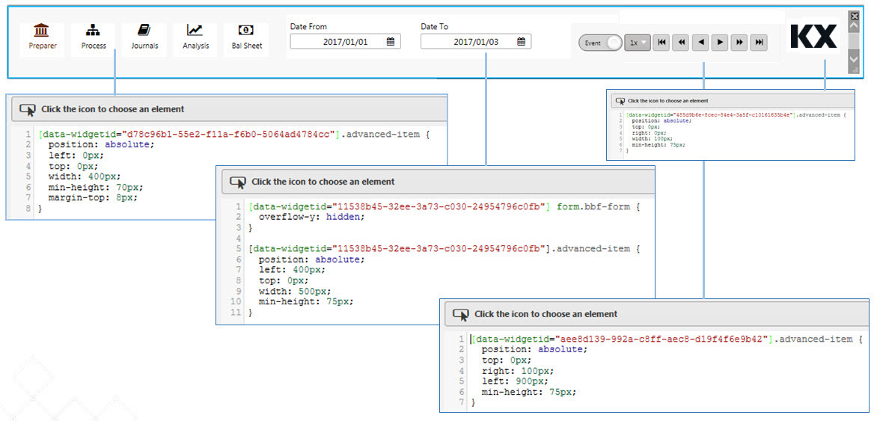
Task: Click element chooser icon in d78c96b1 panel
Action: point(28,109)
